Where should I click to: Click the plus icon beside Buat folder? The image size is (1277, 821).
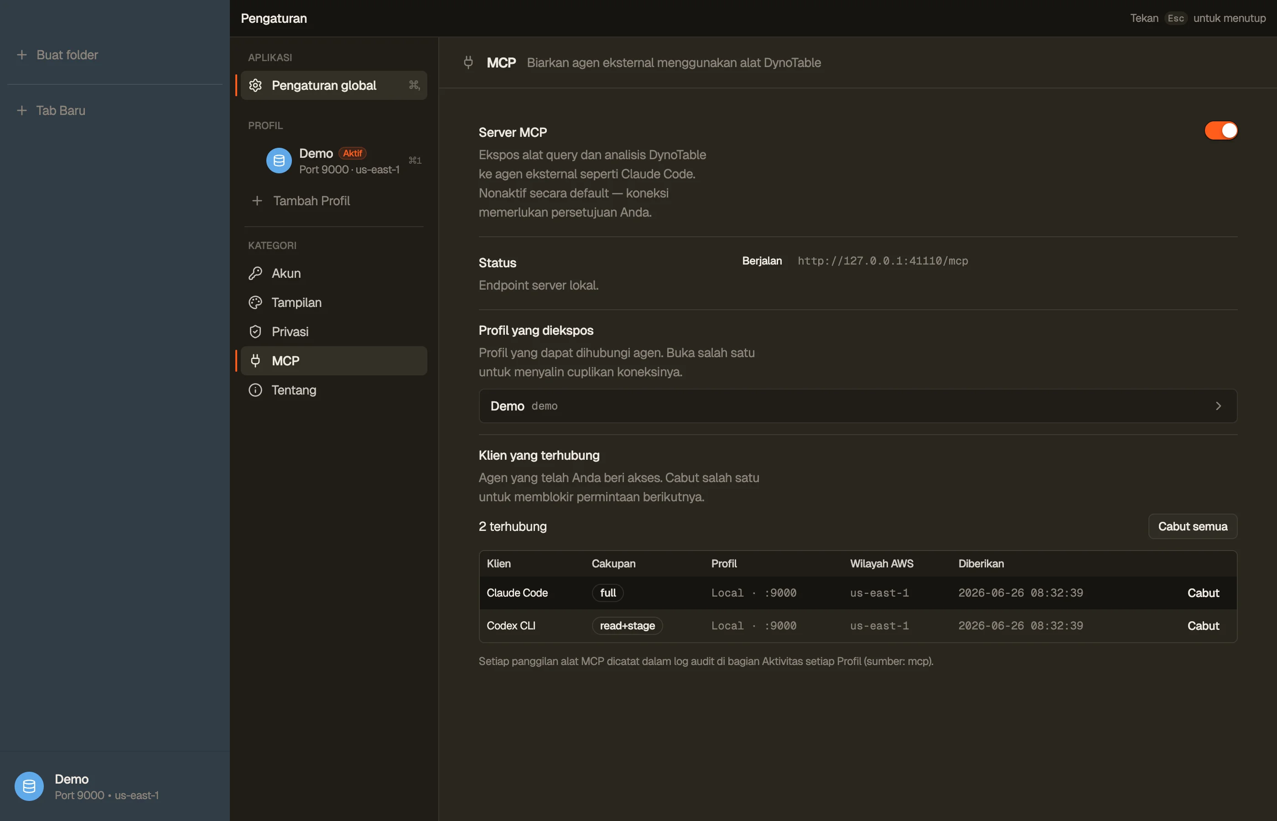tap(22, 55)
